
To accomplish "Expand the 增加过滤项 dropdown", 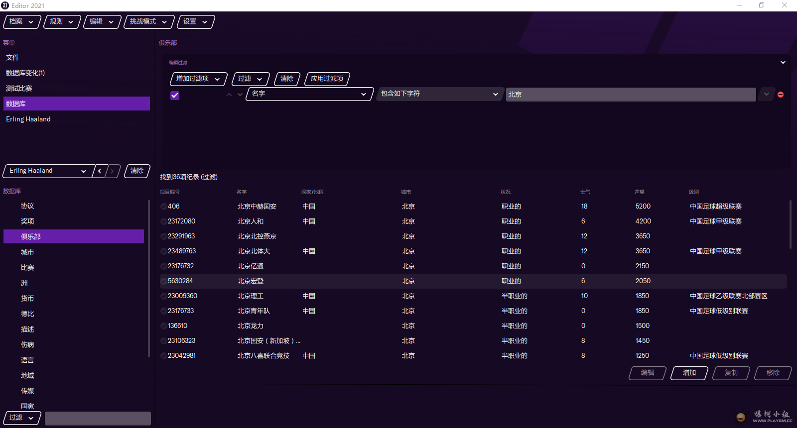I will pyautogui.click(x=198, y=79).
